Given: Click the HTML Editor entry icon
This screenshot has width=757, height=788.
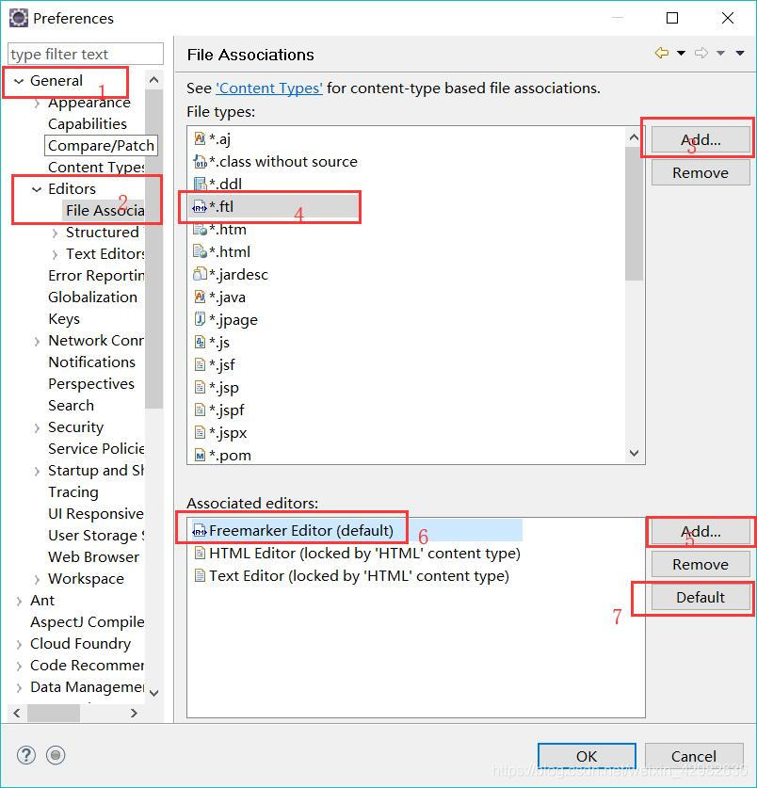Looking at the screenshot, I should pos(200,553).
